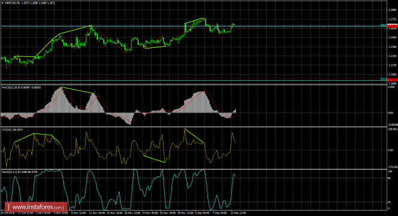Click the 5 Dec 04:00 time marker
The height and width of the screenshot is (216, 398).
[x=203, y=213]
